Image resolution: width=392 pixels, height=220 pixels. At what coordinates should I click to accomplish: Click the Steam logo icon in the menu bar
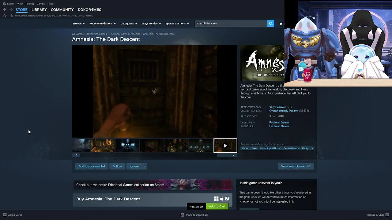[x=4, y=4]
